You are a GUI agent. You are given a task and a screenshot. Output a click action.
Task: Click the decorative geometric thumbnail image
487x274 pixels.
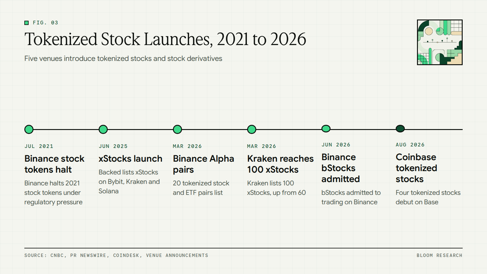[440, 42]
